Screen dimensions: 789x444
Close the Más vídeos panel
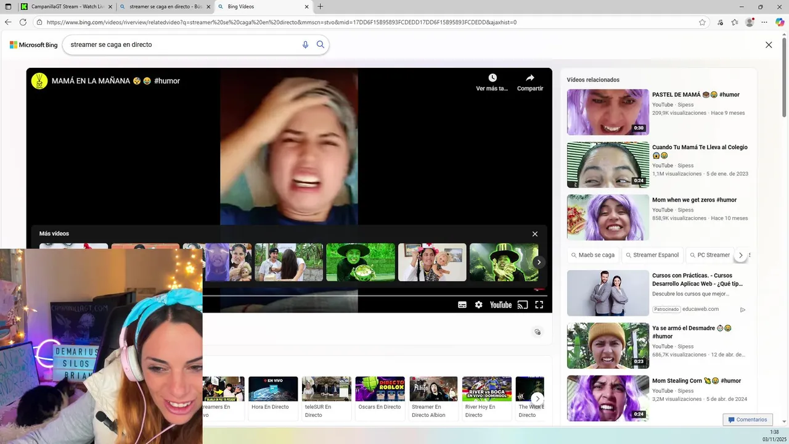pyautogui.click(x=535, y=234)
